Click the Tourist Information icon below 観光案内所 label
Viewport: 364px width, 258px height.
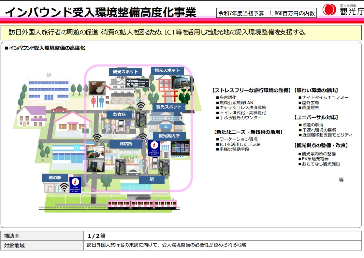[154, 148]
